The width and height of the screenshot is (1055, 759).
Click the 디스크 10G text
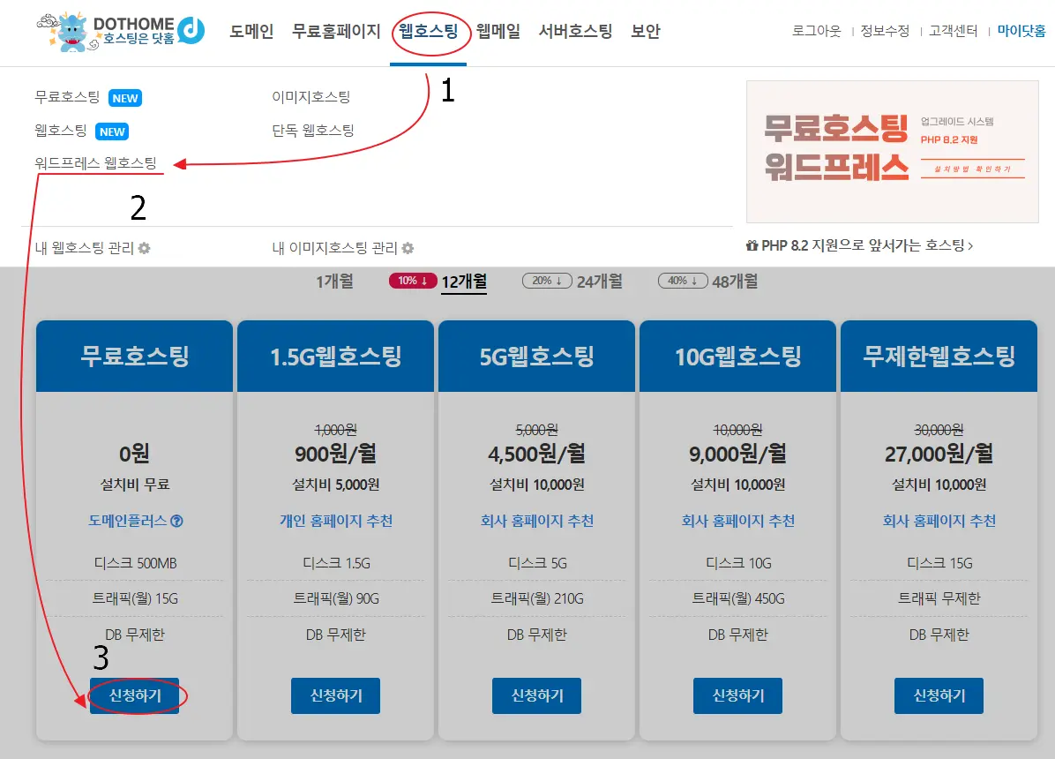click(x=738, y=563)
